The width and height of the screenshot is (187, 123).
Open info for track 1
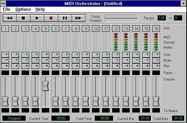[5, 29]
